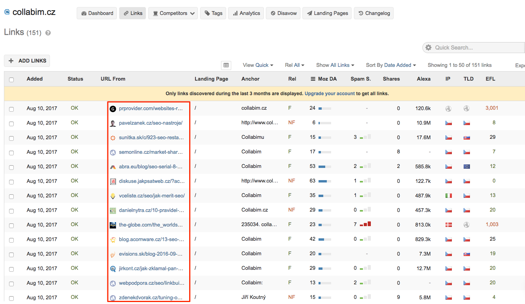Viewport: 525px width, 304px height.
Task: Check the vceliste.cz row checkbox
Action: pos(11,197)
